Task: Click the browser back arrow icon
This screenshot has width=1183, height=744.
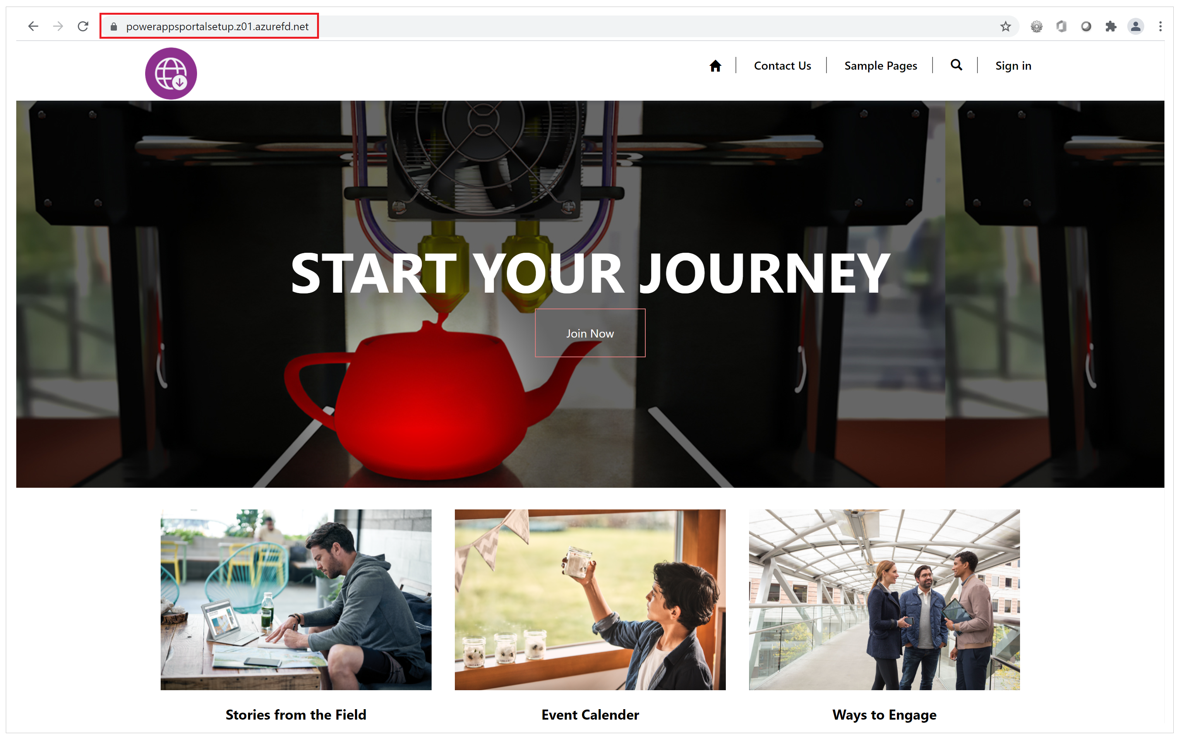Action: [32, 26]
